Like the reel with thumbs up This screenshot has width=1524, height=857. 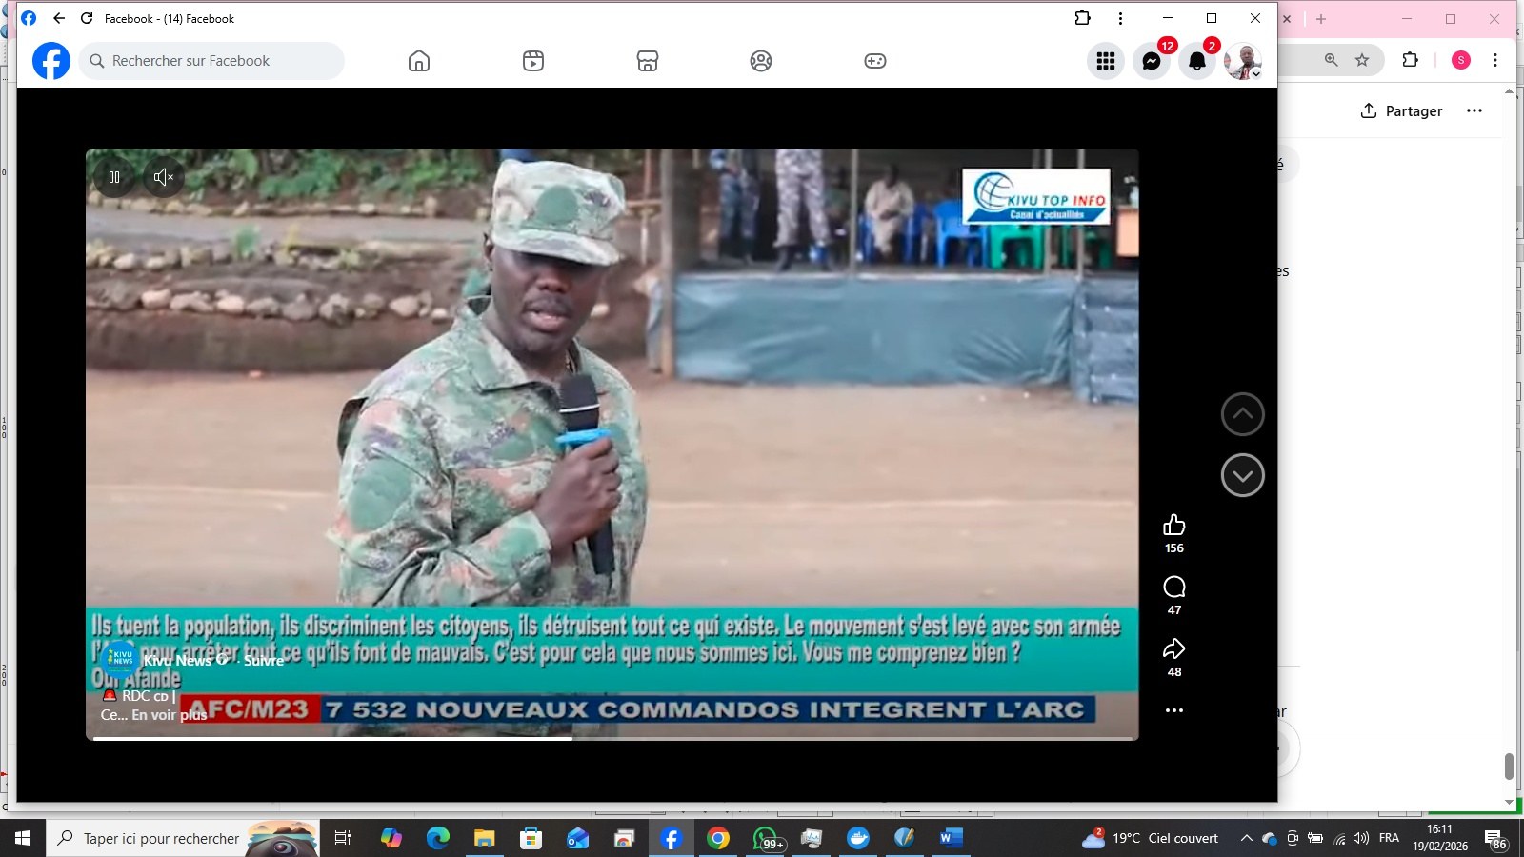pos(1174,526)
